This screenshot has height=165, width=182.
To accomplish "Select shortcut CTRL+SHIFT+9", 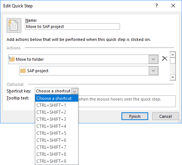I will (x=57, y=161).
